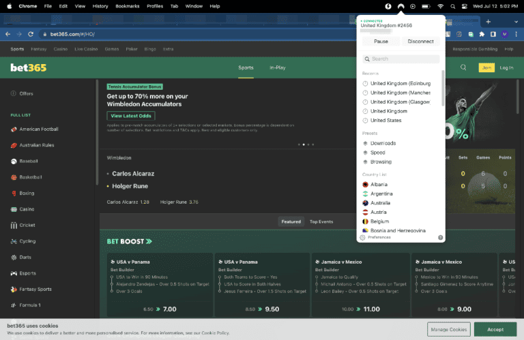Click the Darts sidebar icon
This screenshot has width=524, height=340.
point(13,257)
